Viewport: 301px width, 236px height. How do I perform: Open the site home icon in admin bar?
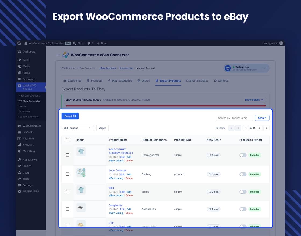click(x=26, y=43)
